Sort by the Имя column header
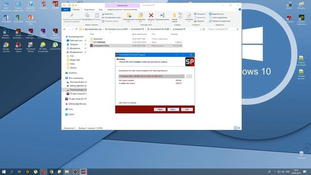Image resolution: width=311 pixels, height=175 pixels. (x=92, y=34)
